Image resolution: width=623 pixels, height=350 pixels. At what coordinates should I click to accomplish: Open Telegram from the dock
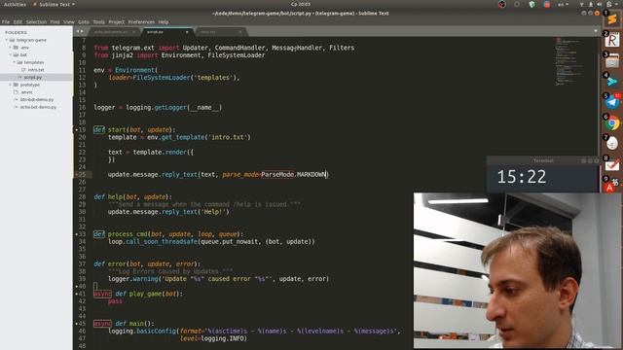[612, 102]
